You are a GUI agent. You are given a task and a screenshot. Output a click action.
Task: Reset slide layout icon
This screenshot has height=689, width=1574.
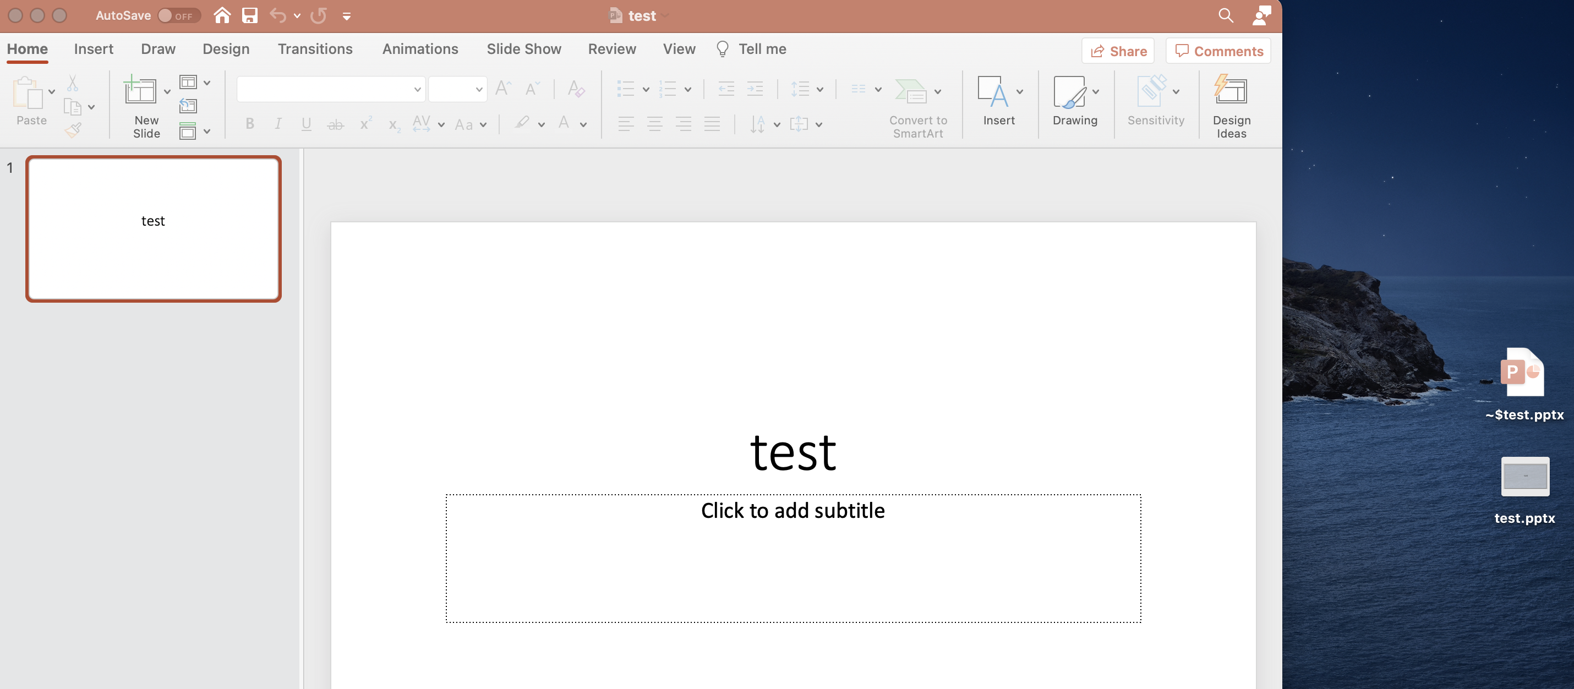[x=188, y=106]
